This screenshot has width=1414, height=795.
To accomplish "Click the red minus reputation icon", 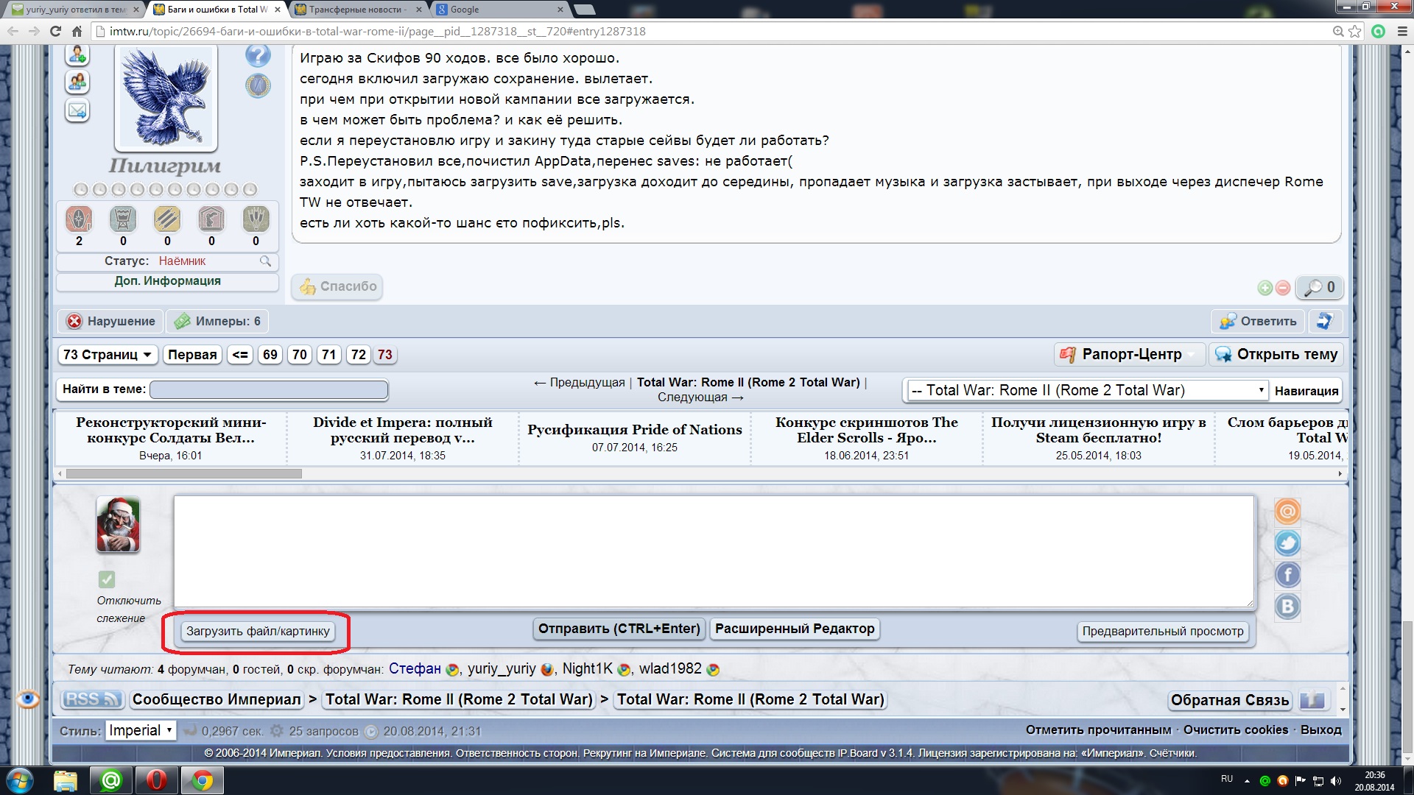I will click(x=1283, y=288).
